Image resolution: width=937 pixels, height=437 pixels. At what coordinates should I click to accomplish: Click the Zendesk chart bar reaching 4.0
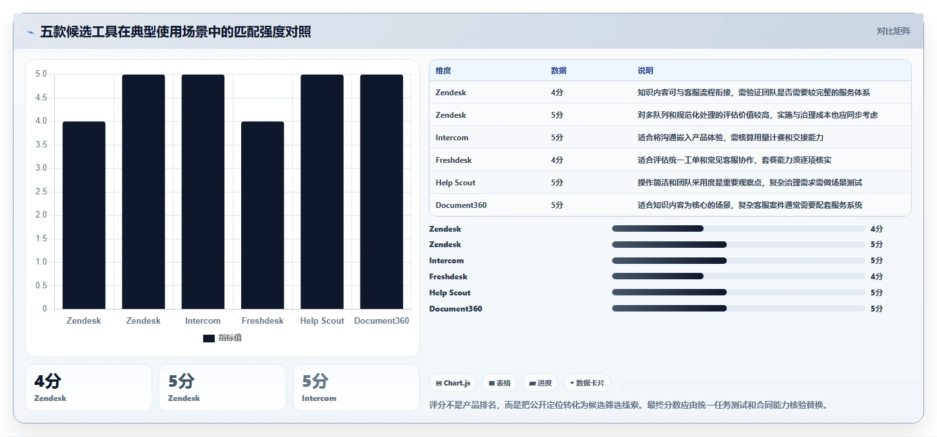(84, 215)
